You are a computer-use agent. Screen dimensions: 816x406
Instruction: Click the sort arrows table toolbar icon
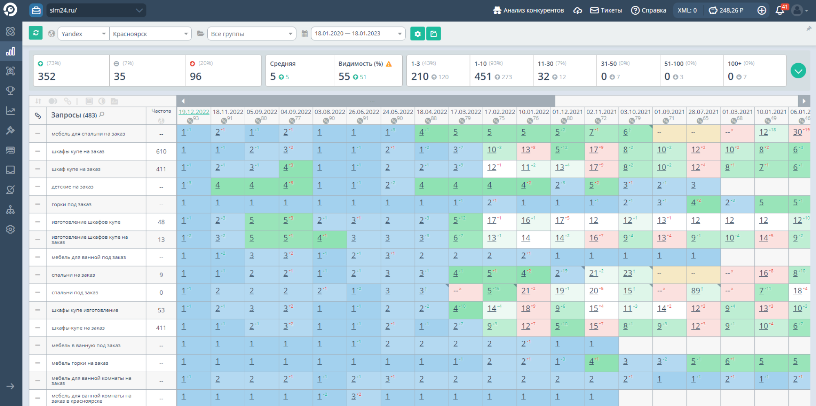38,101
